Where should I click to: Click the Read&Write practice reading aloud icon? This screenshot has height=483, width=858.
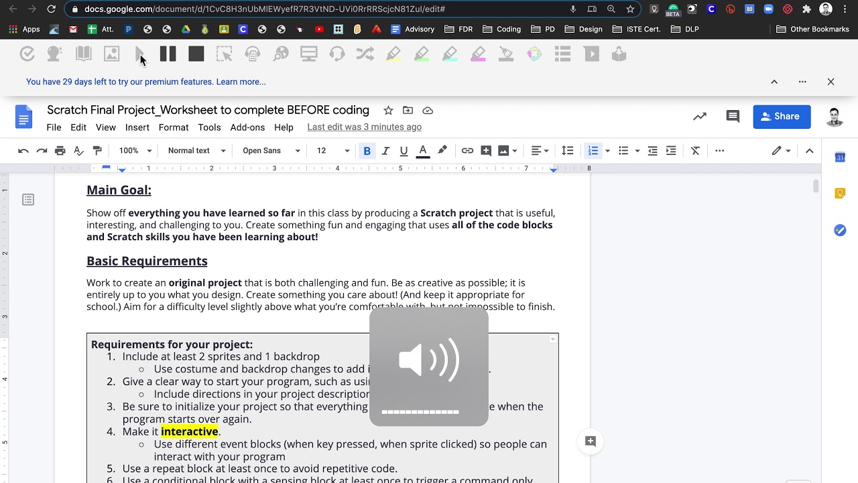click(619, 54)
